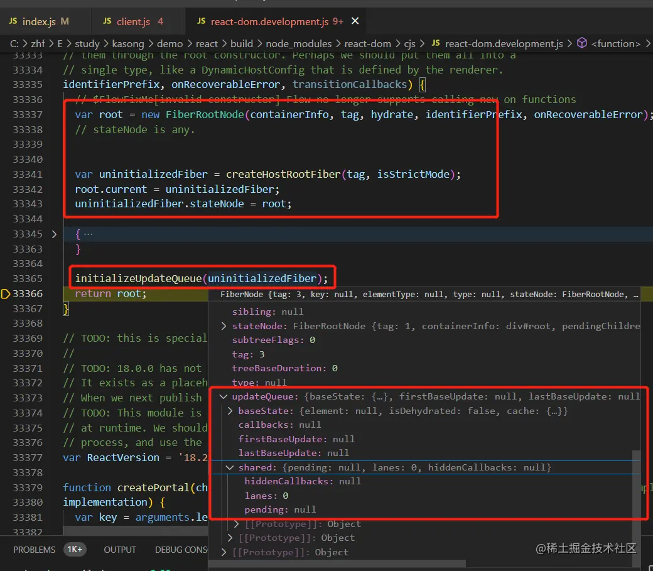Open the PROBLEMS panel tab
653x571 pixels.
(34, 550)
